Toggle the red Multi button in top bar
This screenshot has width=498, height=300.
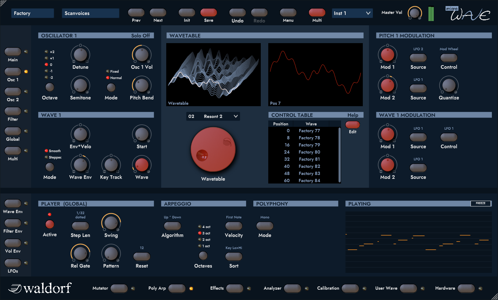(x=317, y=13)
